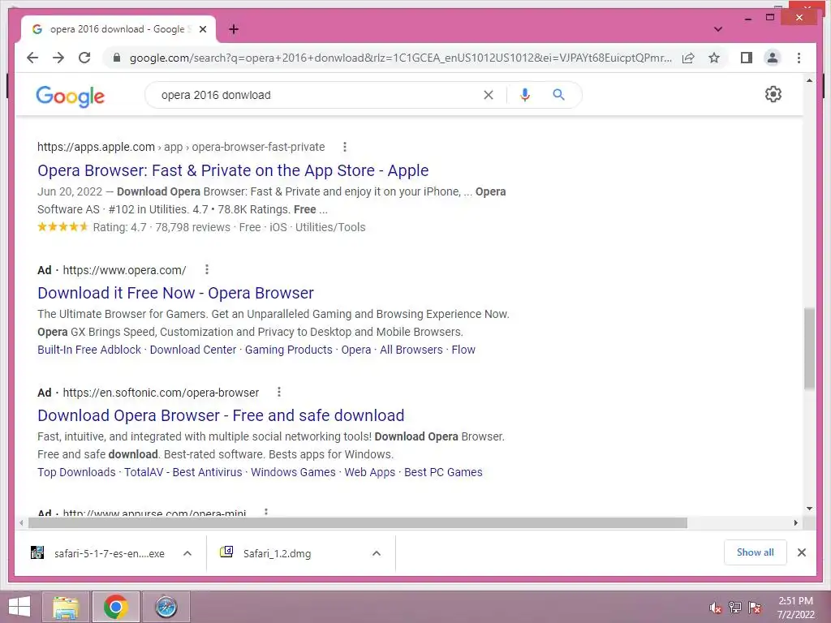Click the horizontal scrollbar thumb
The height and width of the screenshot is (623, 831).
pos(358,523)
